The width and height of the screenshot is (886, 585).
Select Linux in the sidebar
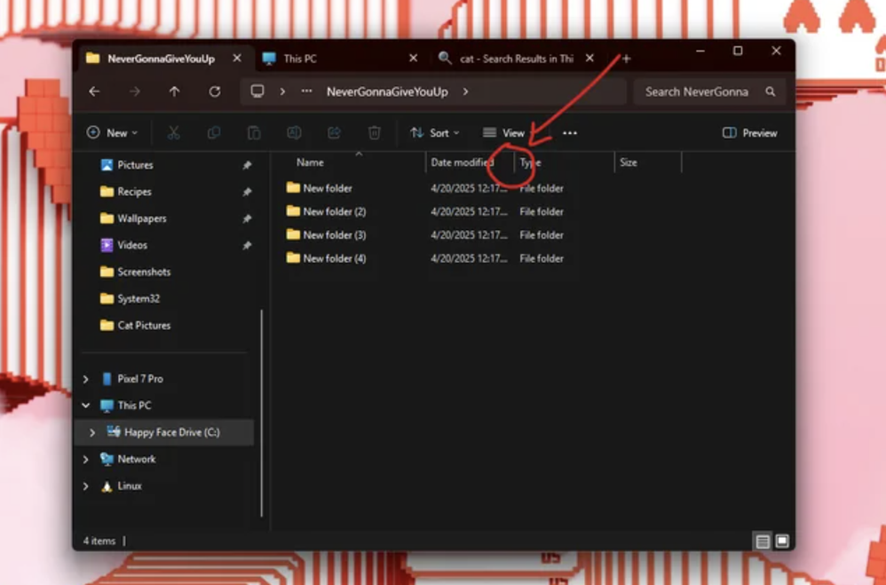[130, 486]
